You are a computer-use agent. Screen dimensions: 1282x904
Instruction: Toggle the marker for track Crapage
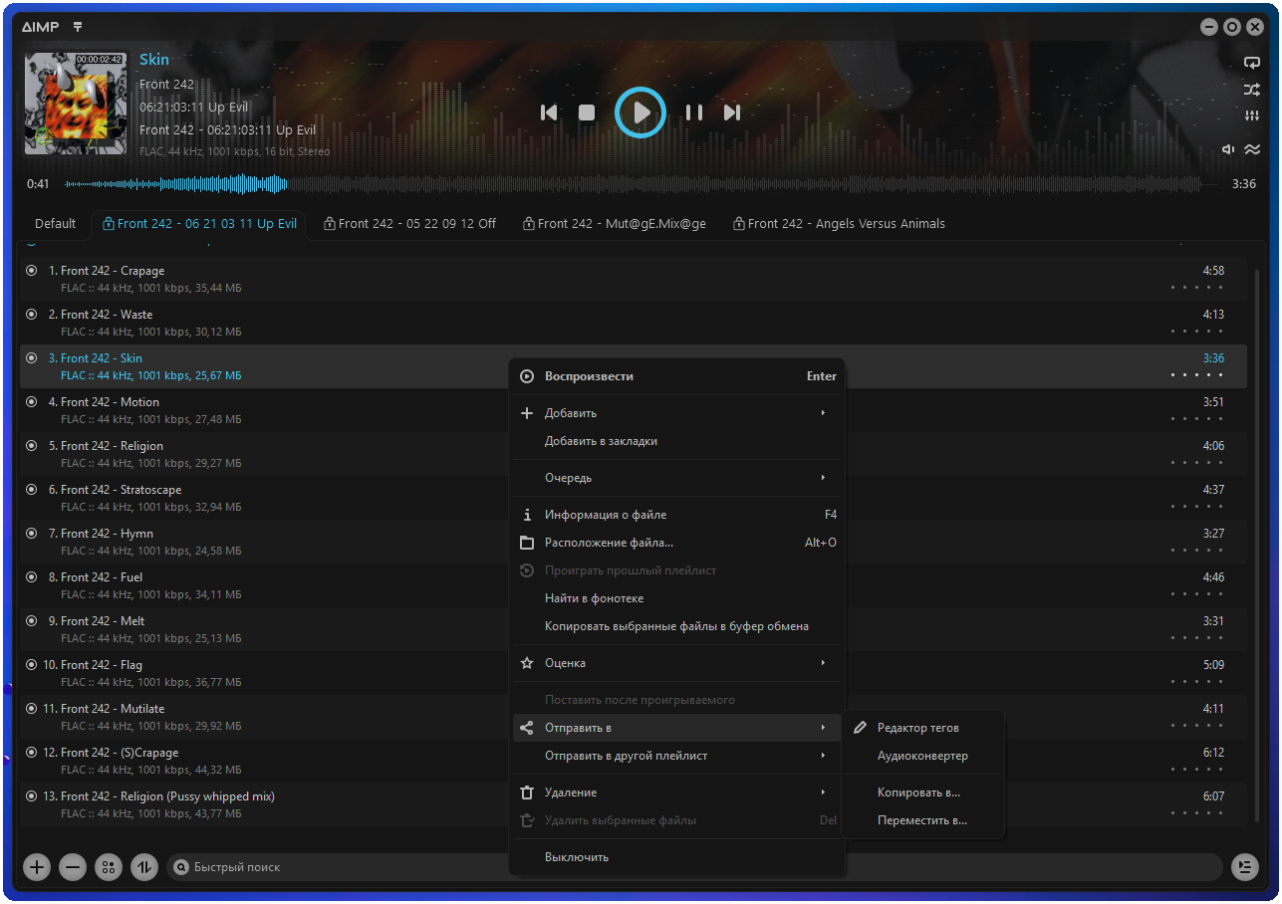(x=31, y=271)
